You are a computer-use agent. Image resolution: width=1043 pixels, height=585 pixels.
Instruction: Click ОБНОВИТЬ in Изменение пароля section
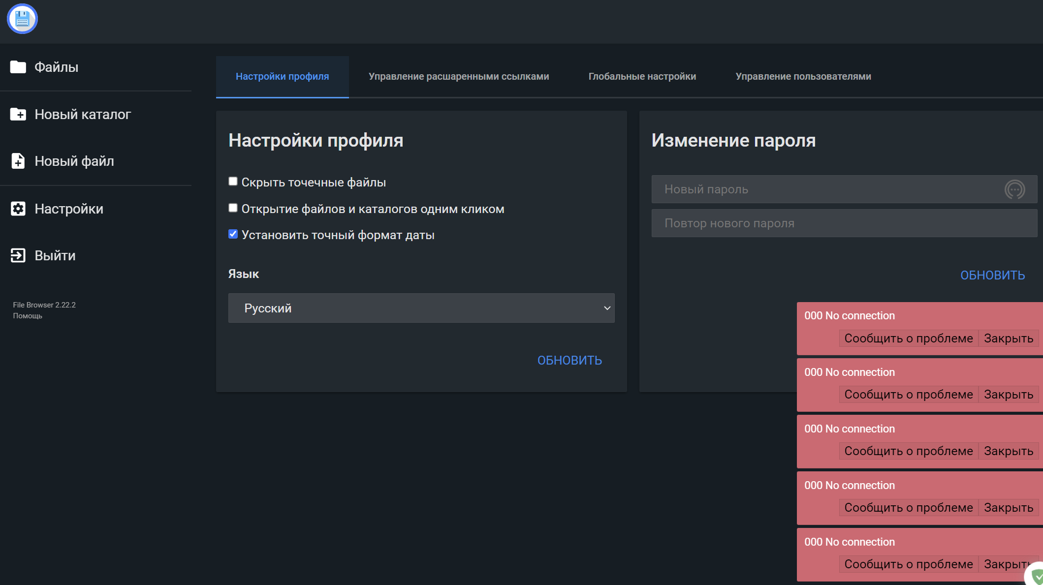(x=993, y=275)
